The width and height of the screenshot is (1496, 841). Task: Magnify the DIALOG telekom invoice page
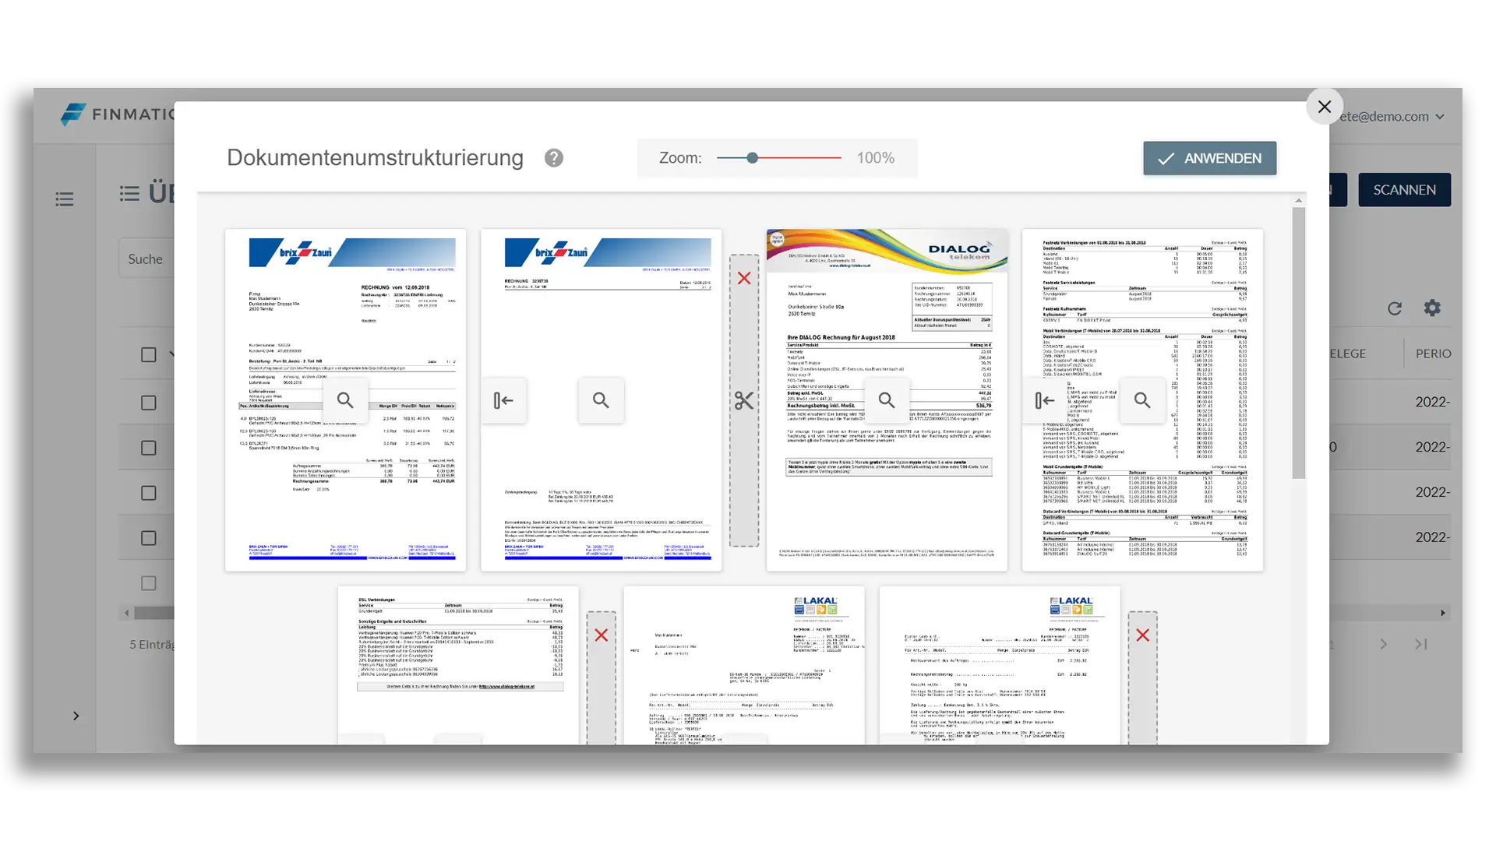click(887, 400)
